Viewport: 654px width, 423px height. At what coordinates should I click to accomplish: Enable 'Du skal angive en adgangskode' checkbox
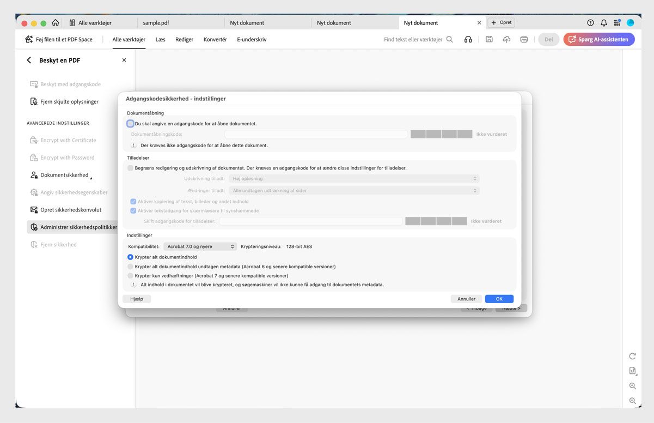click(x=130, y=124)
